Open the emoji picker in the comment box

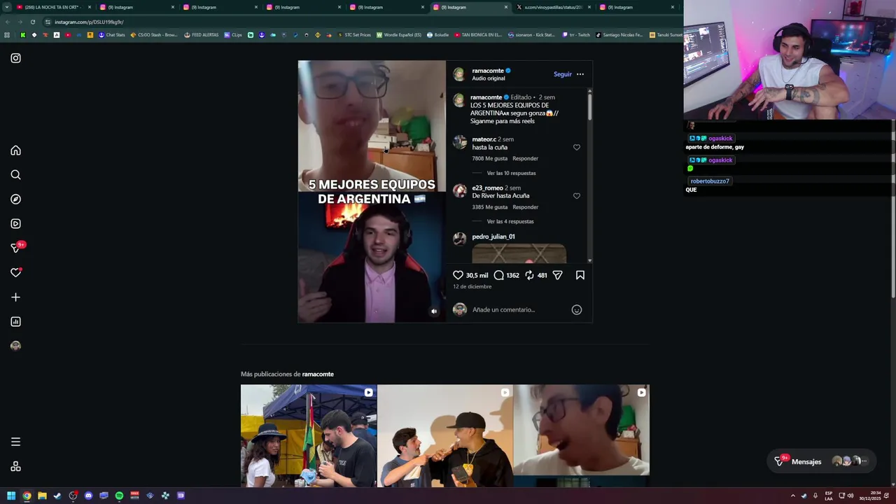pyautogui.click(x=577, y=309)
